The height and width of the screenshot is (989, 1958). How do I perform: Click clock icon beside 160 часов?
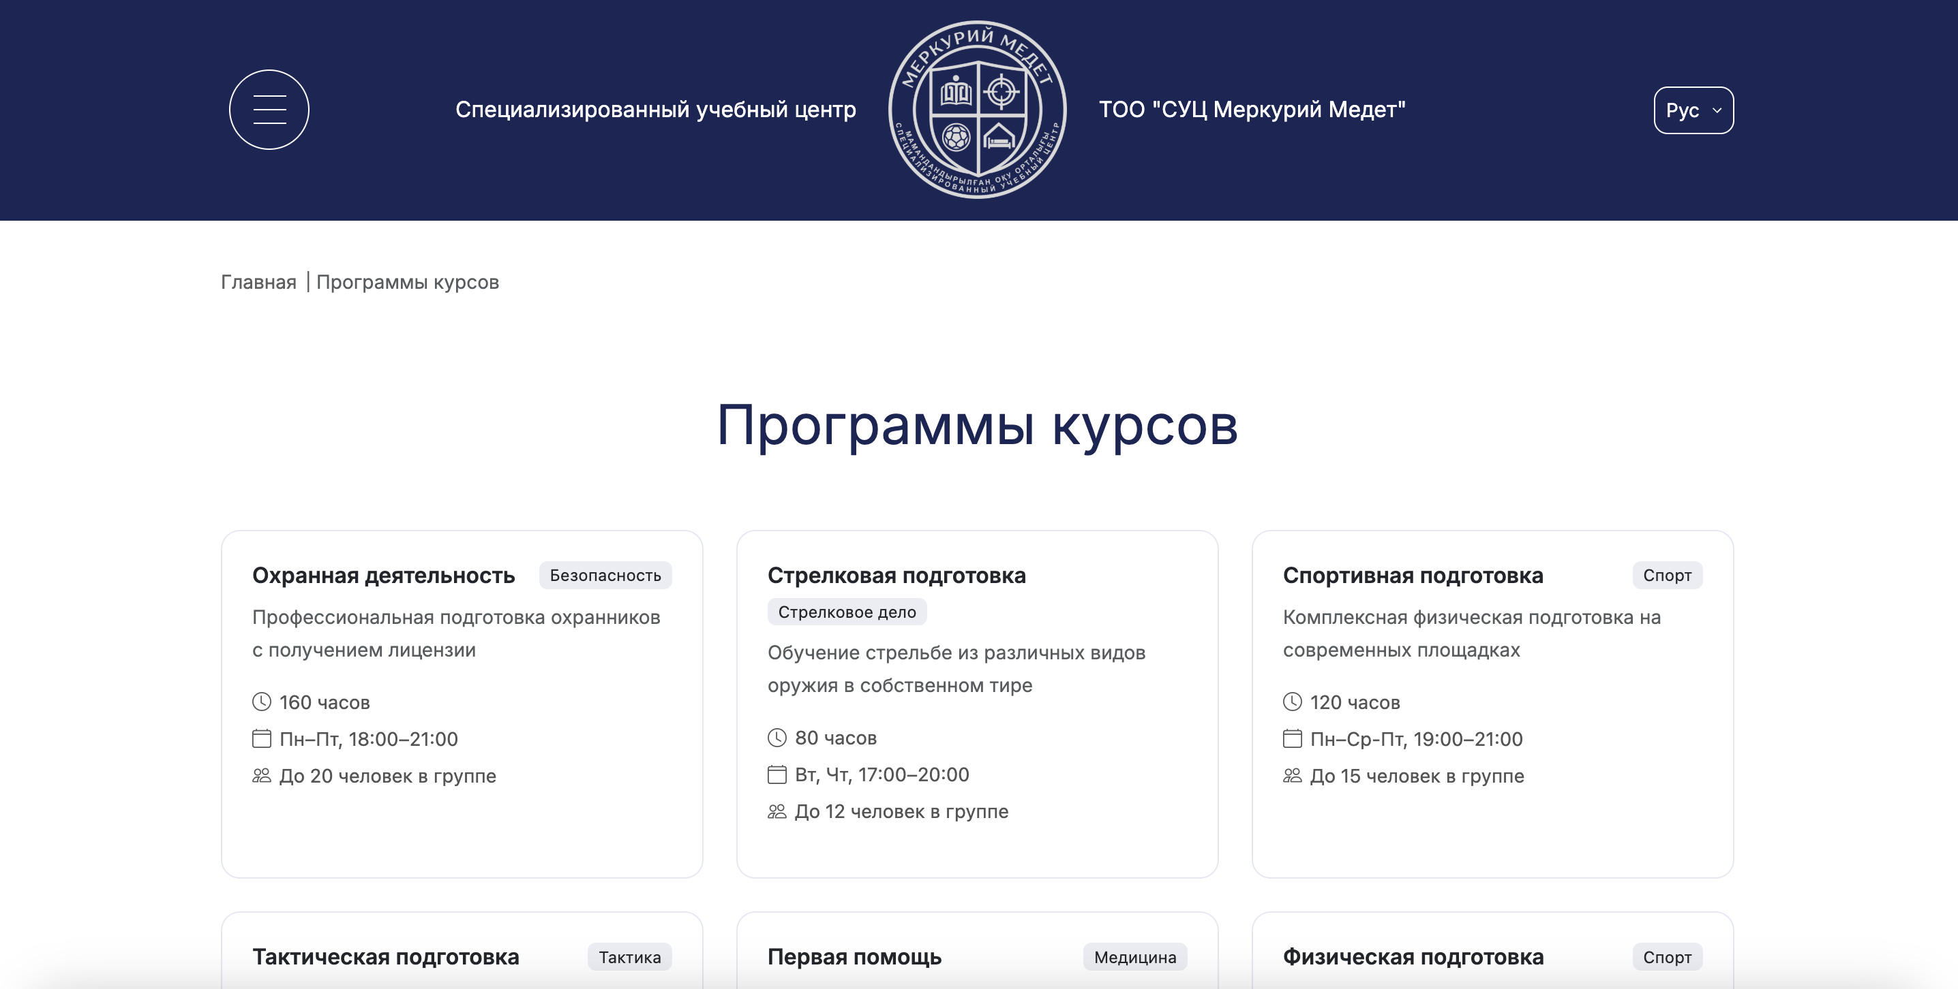(262, 701)
